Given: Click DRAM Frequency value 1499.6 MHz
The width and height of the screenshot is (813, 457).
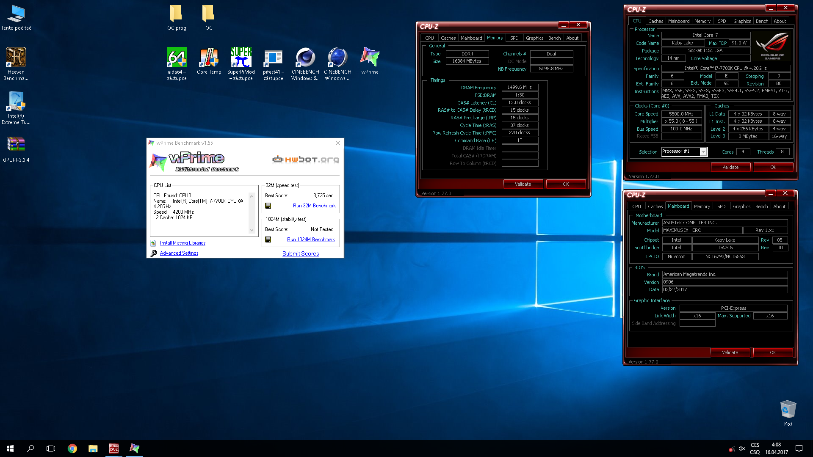Looking at the screenshot, I should 520,88.
